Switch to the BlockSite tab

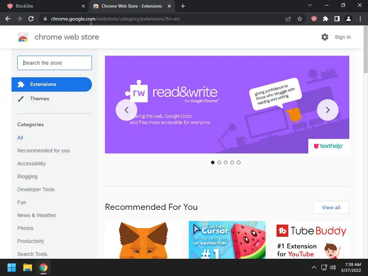pos(45,6)
